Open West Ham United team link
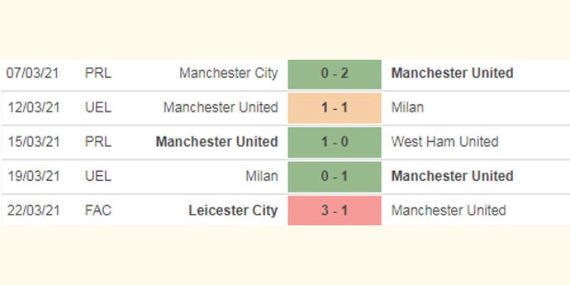 (445, 142)
